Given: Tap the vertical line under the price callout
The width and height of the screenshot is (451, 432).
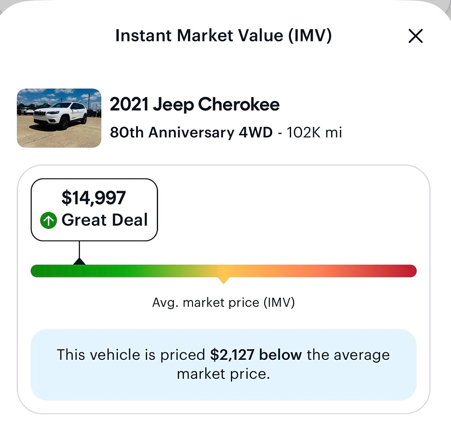Looking at the screenshot, I should (x=79, y=250).
